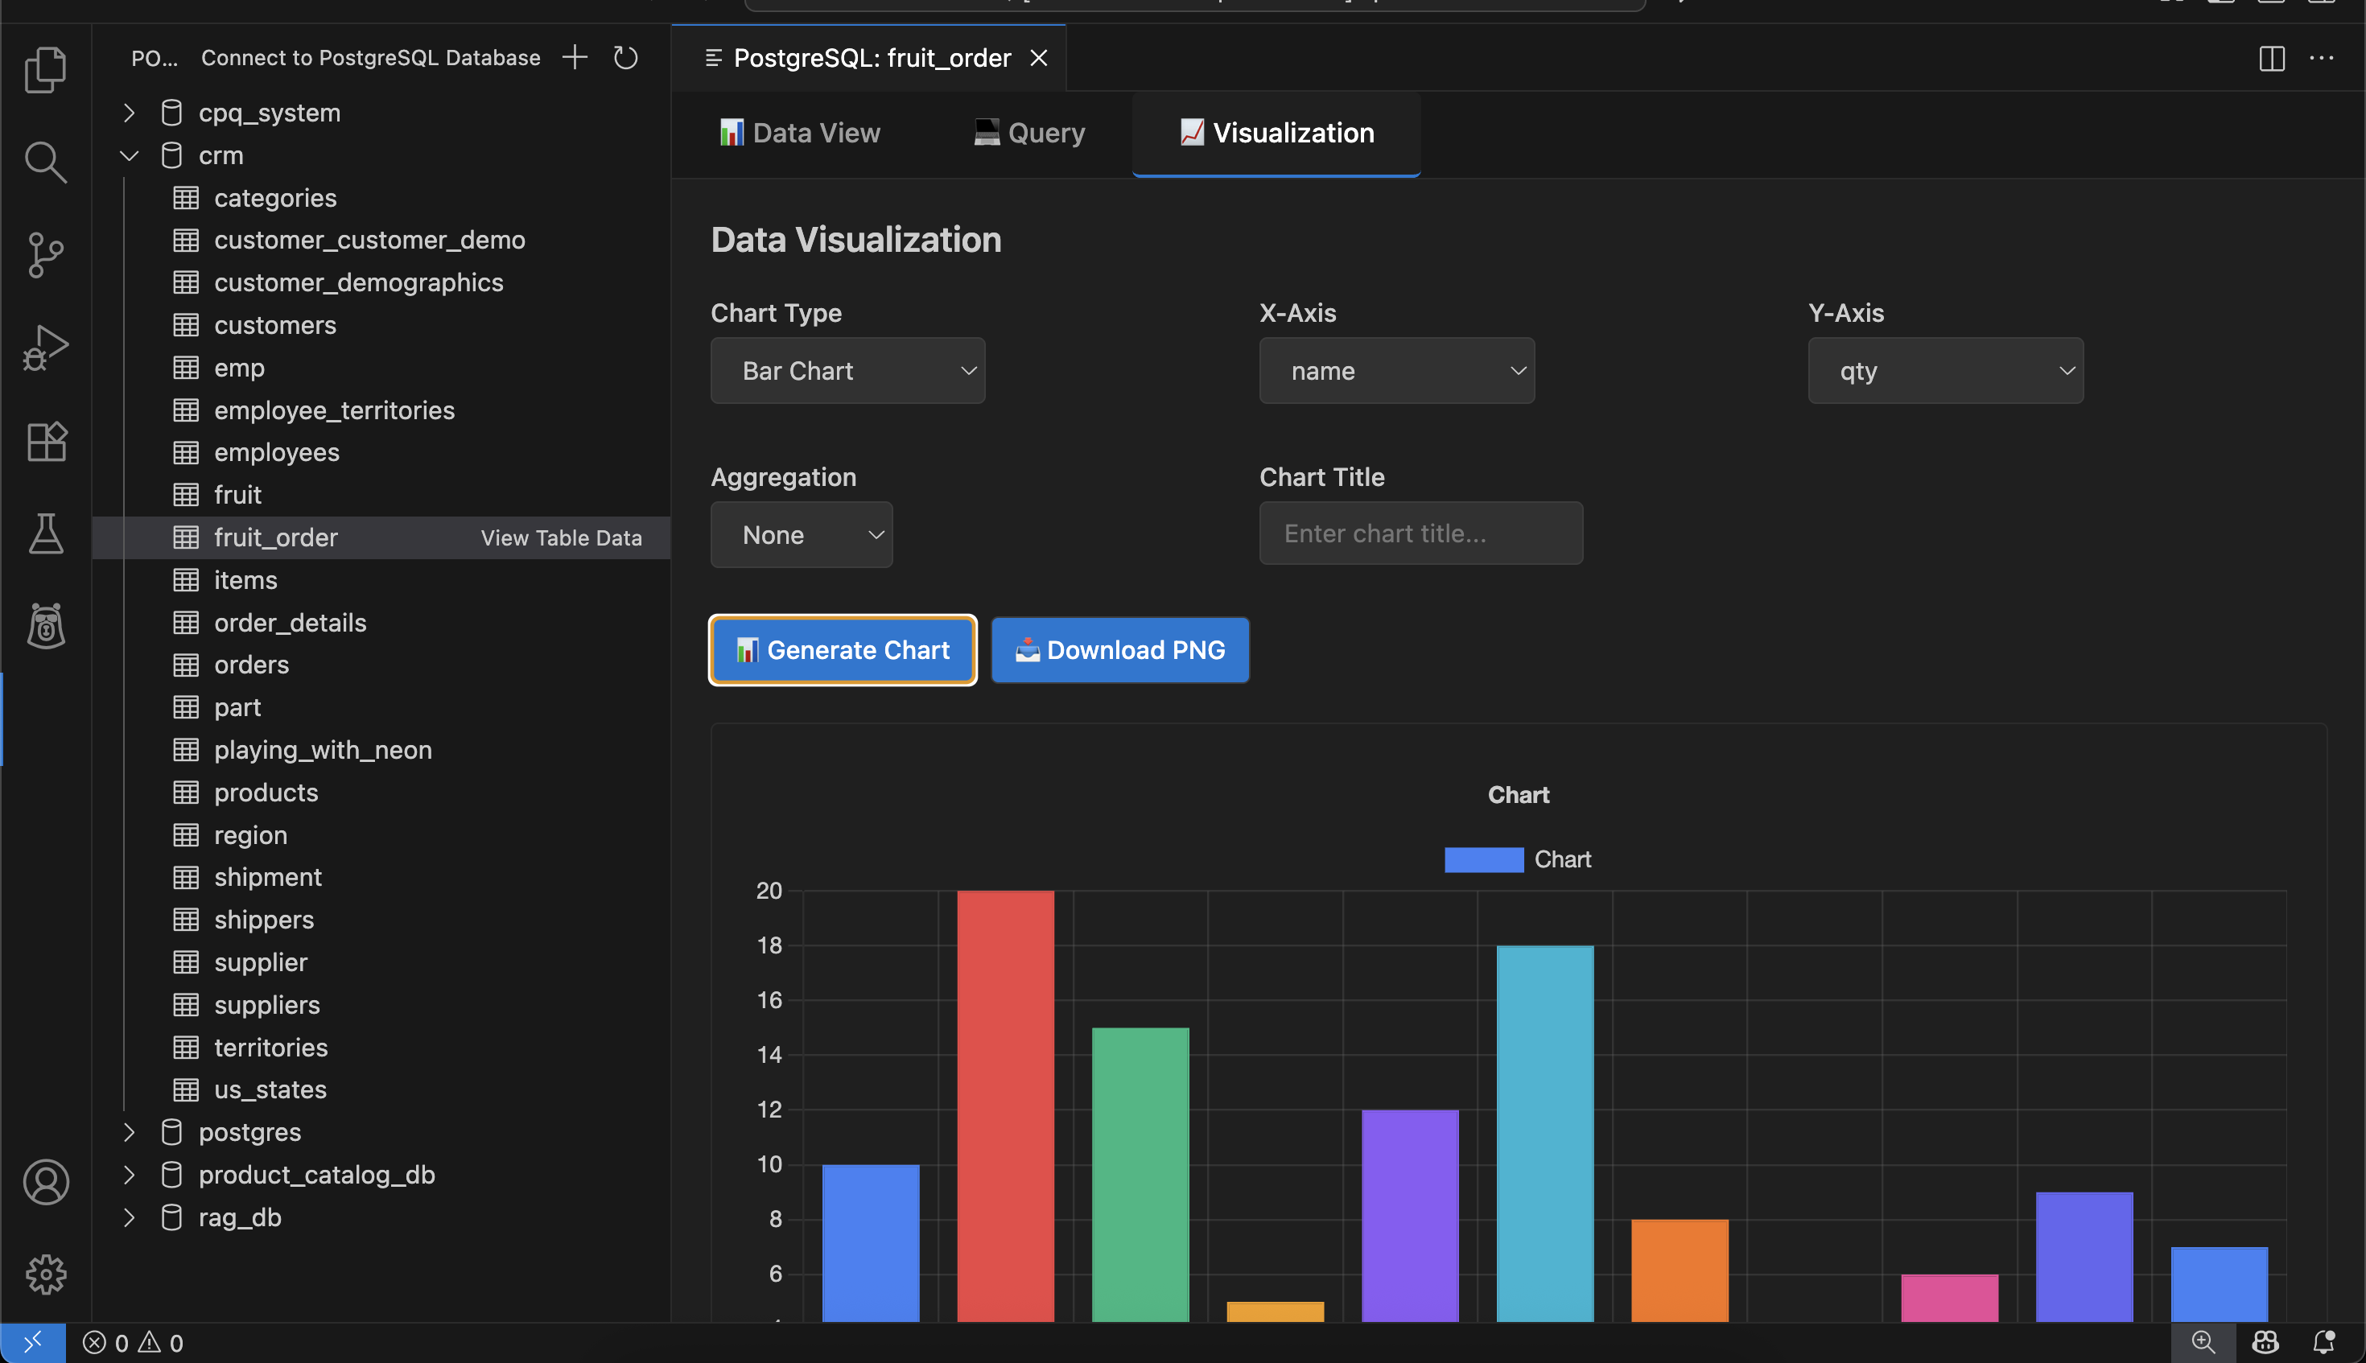Screen dimensions: 2366x1363
Task: Open the Extensions view
Action: click(45, 441)
